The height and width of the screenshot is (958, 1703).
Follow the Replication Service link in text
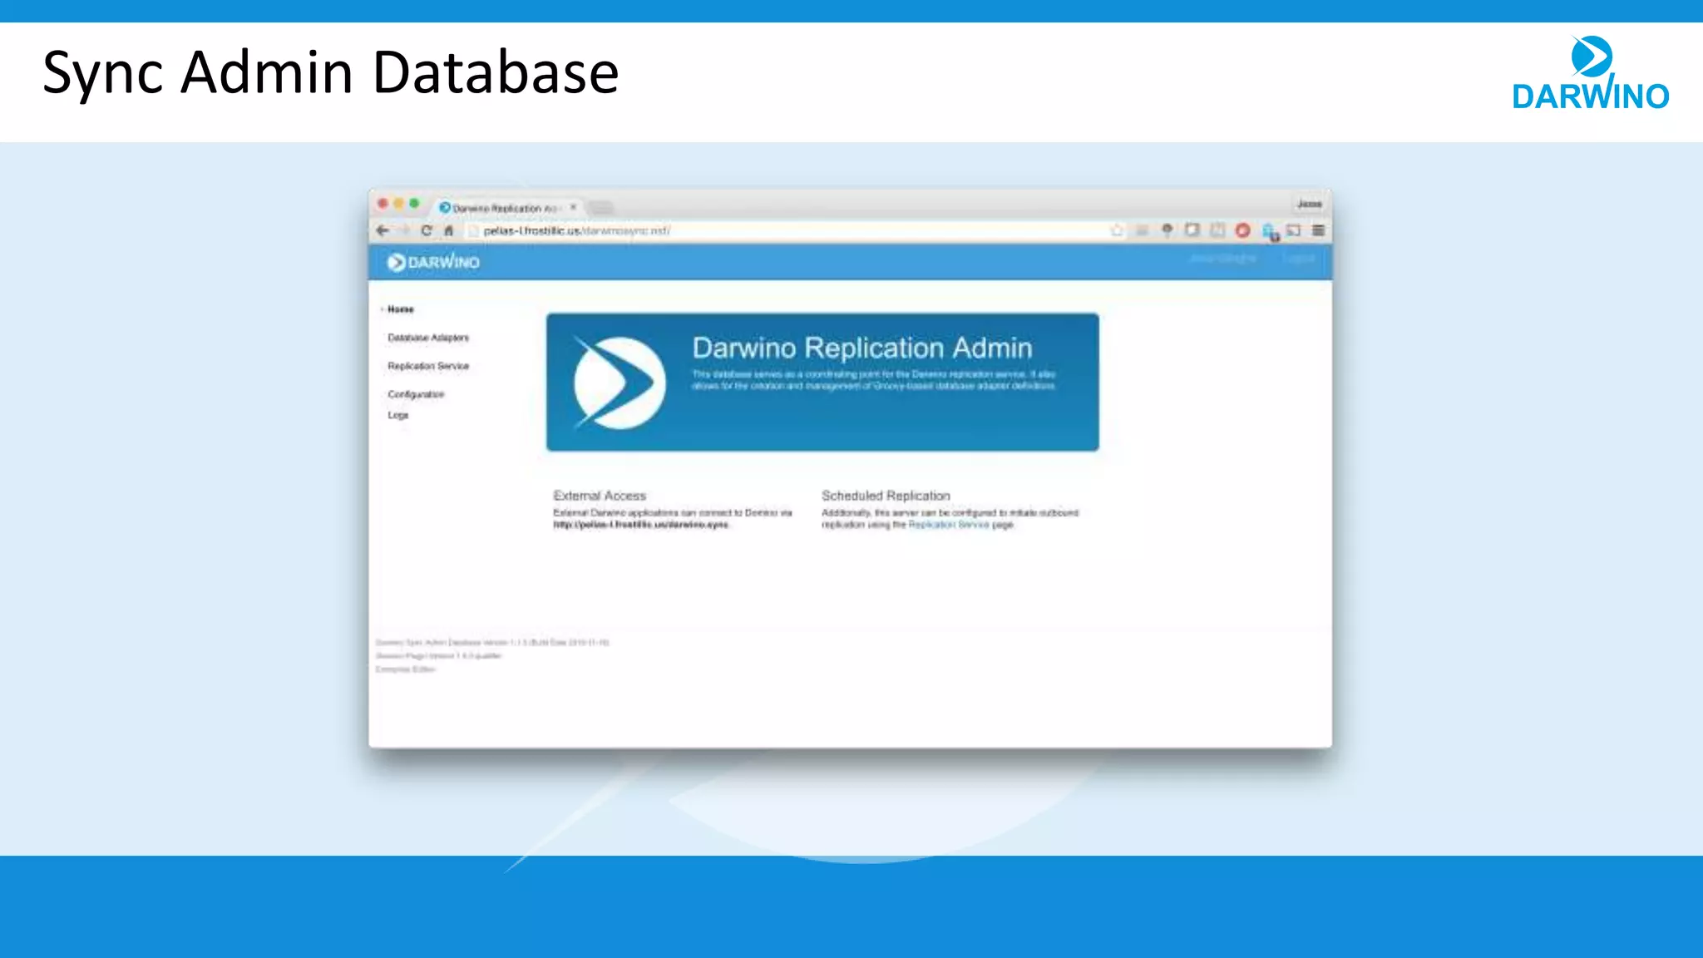(x=949, y=525)
